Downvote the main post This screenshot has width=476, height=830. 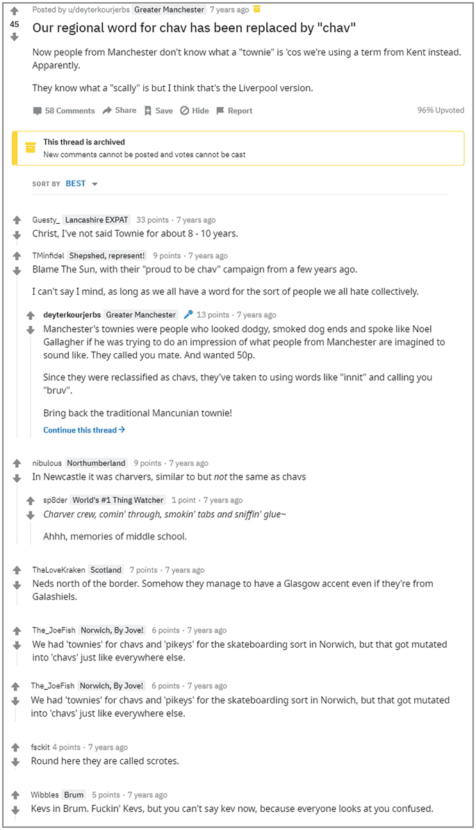pos(15,37)
